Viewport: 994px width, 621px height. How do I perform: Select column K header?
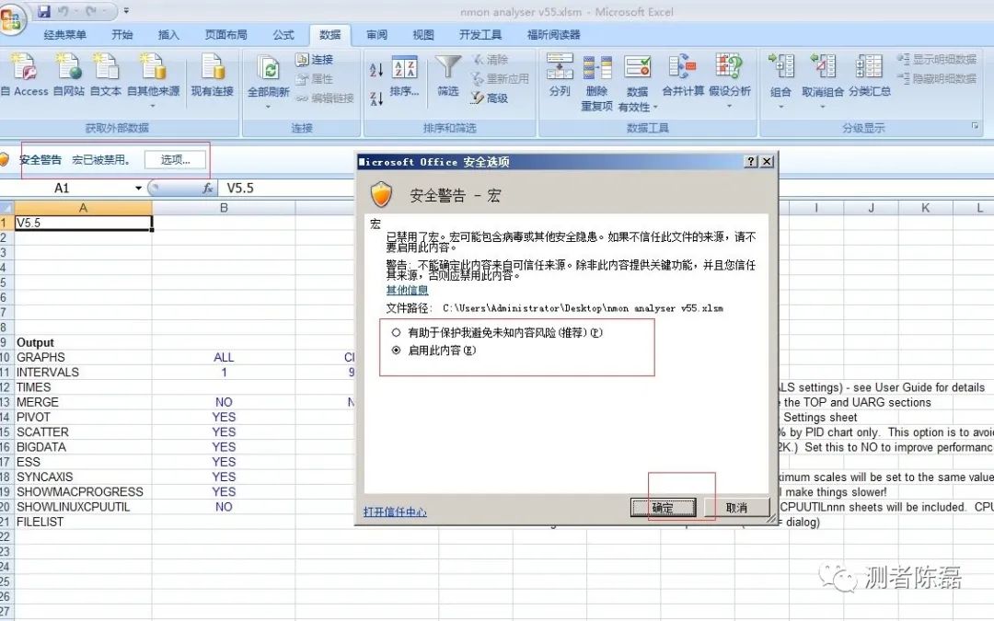click(x=925, y=208)
